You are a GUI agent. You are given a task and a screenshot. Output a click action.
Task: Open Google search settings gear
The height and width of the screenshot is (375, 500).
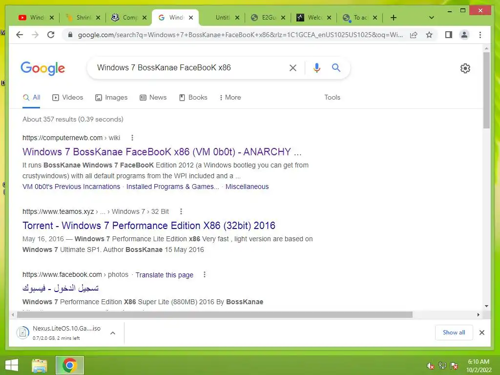465,68
